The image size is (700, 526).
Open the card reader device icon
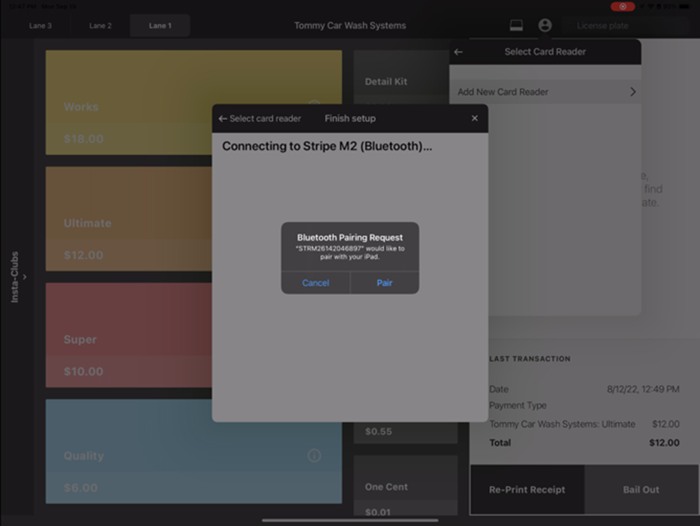pyautogui.click(x=516, y=26)
